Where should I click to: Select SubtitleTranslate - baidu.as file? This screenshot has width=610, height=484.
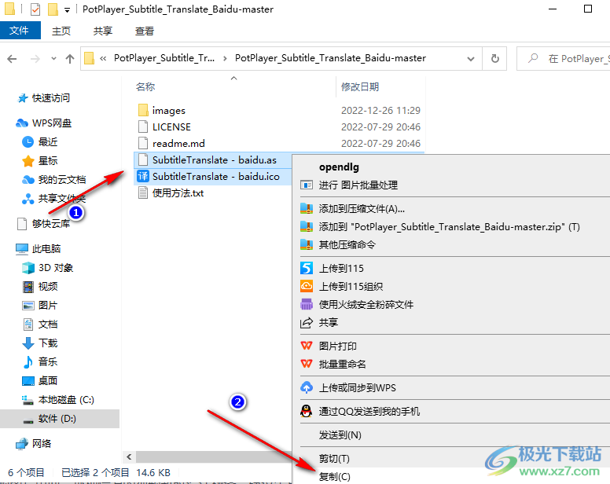coord(215,159)
